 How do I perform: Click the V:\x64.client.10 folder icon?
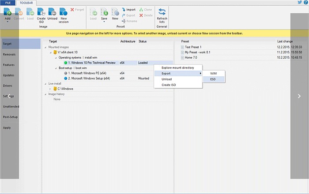55,52
